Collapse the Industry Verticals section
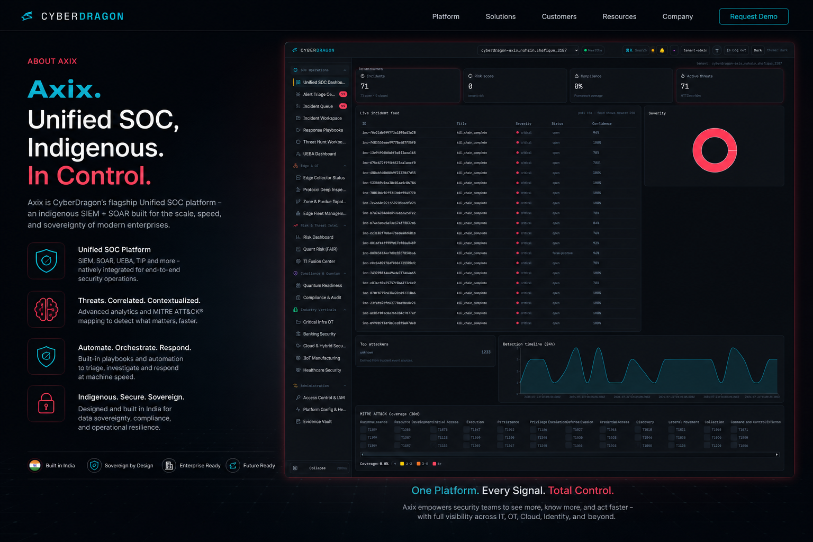The height and width of the screenshot is (542, 813). click(345, 310)
